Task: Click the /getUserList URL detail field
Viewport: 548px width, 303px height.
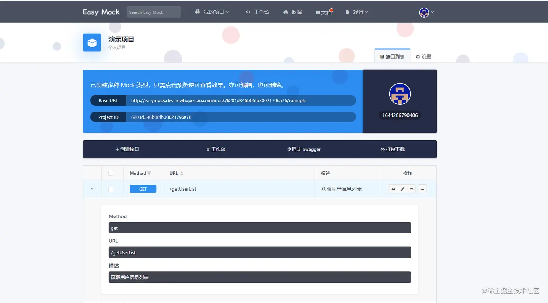Action: coord(260,252)
